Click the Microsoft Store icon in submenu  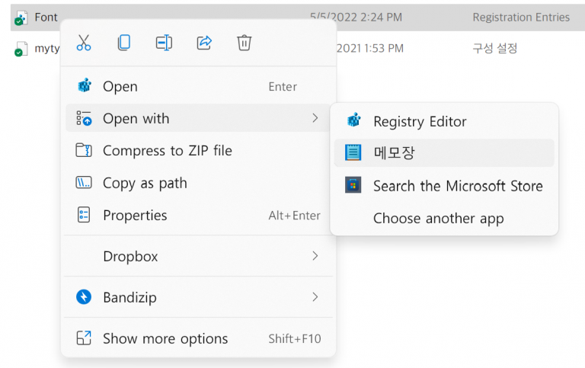pos(353,185)
